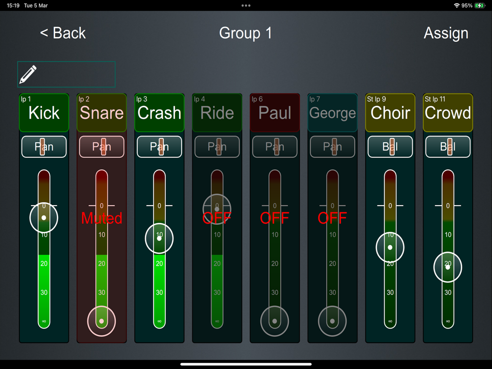Click the Ip 1 label on Kick
The width and height of the screenshot is (492, 369).
tap(26, 99)
